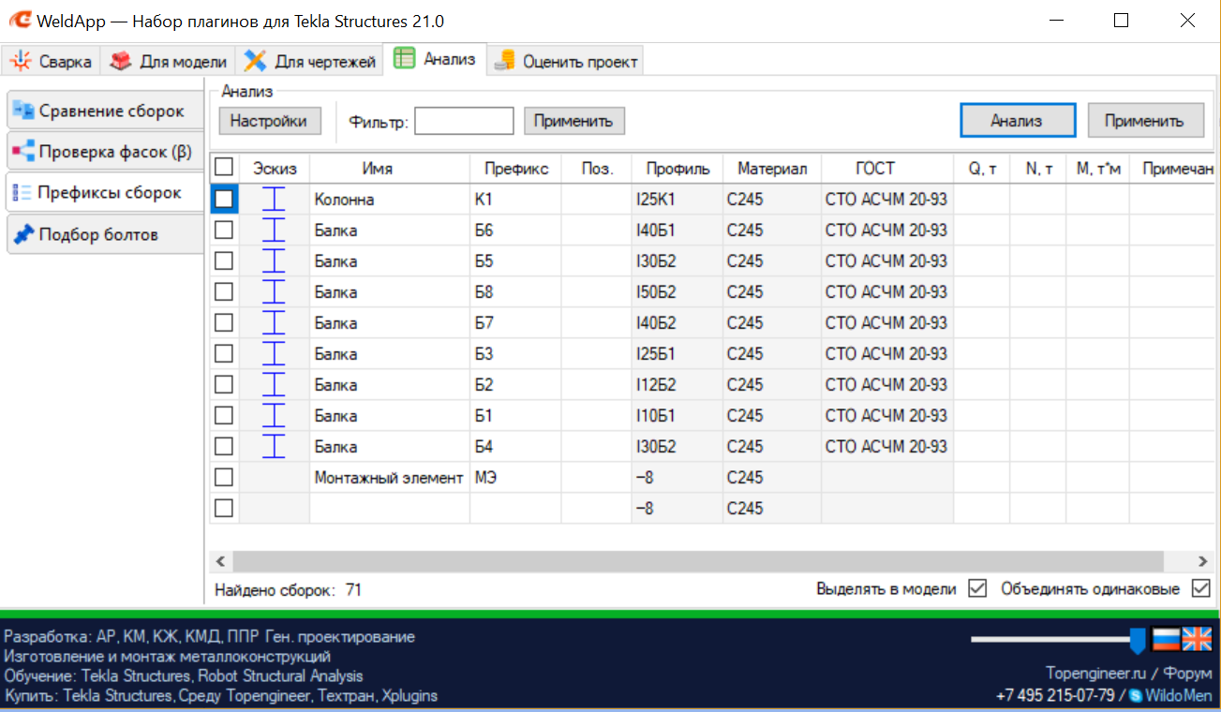
Task: Toggle the Объединять одинаковые checkbox
Action: click(1200, 589)
